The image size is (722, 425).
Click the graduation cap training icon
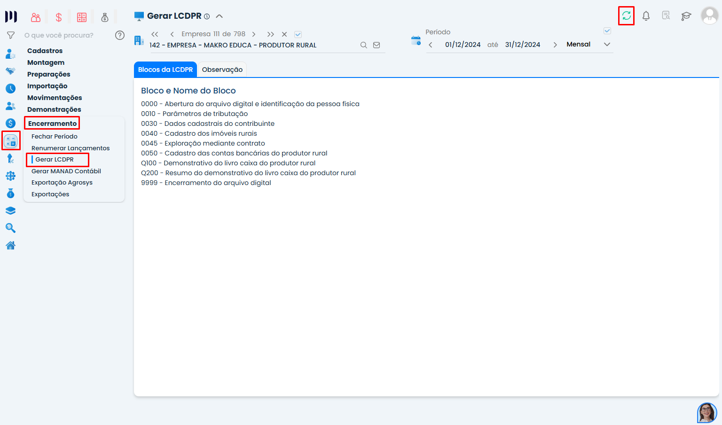click(686, 16)
